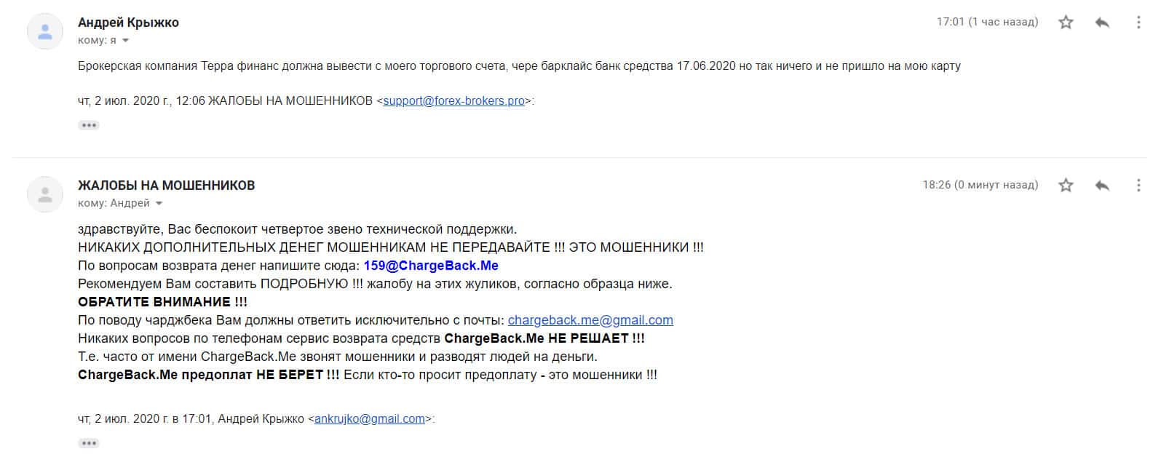Click sender name Андрей Крыжко
The width and height of the screenshot is (1161, 473).
coord(128,23)
